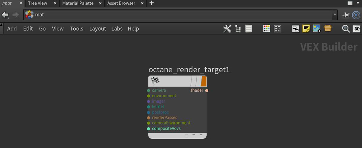The image size is (362, 148).
Task: Open the Edit menu
Action: [x=28, y=29]
